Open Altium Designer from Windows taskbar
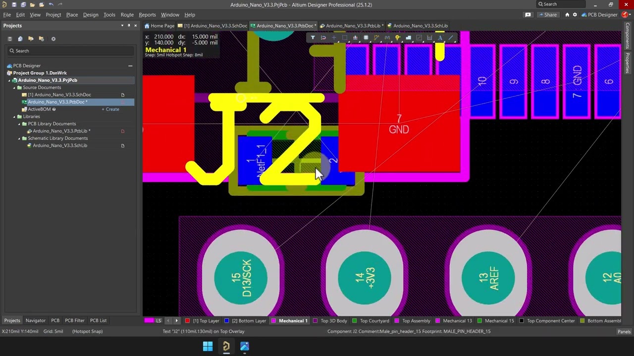 226,347
